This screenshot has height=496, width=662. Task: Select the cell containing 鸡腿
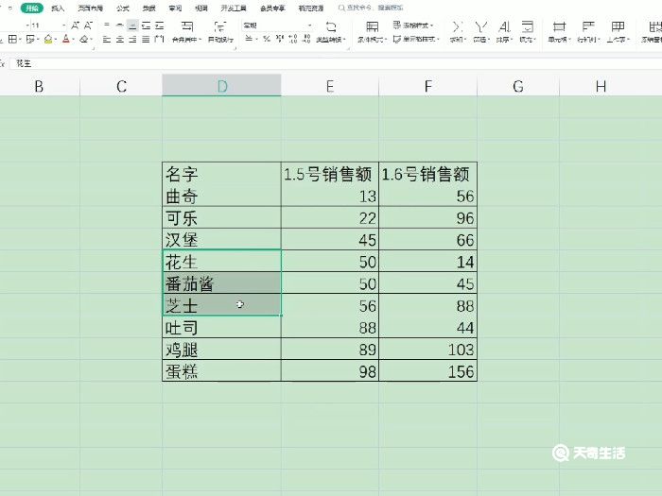tap(221, 350)
